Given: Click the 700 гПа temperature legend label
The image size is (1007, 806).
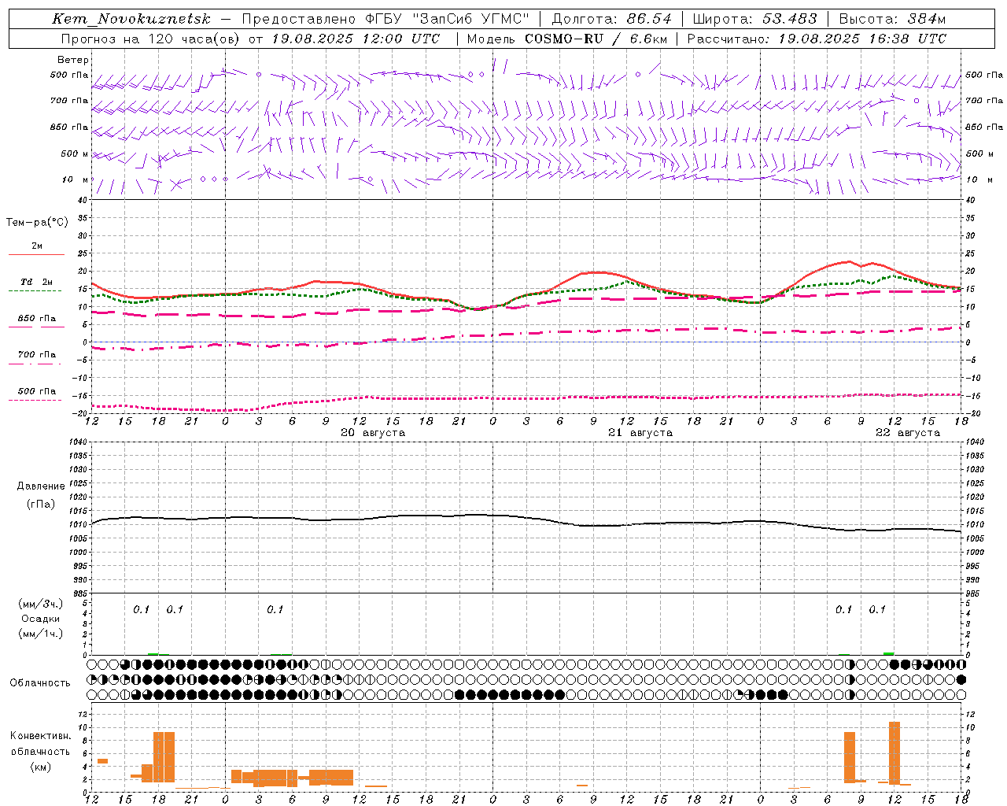Looking at the screenshot, I should (x=37, y=354).
